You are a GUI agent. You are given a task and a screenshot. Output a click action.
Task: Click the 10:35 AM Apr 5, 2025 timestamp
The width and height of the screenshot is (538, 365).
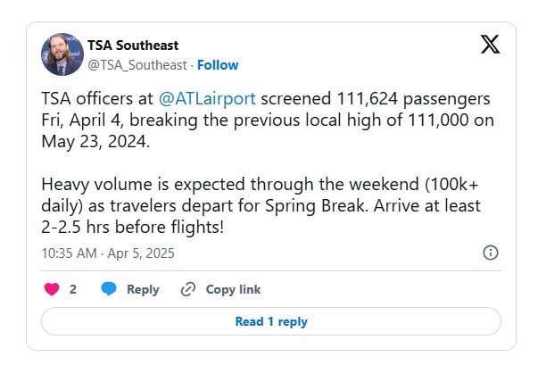[x=108, y=253]
